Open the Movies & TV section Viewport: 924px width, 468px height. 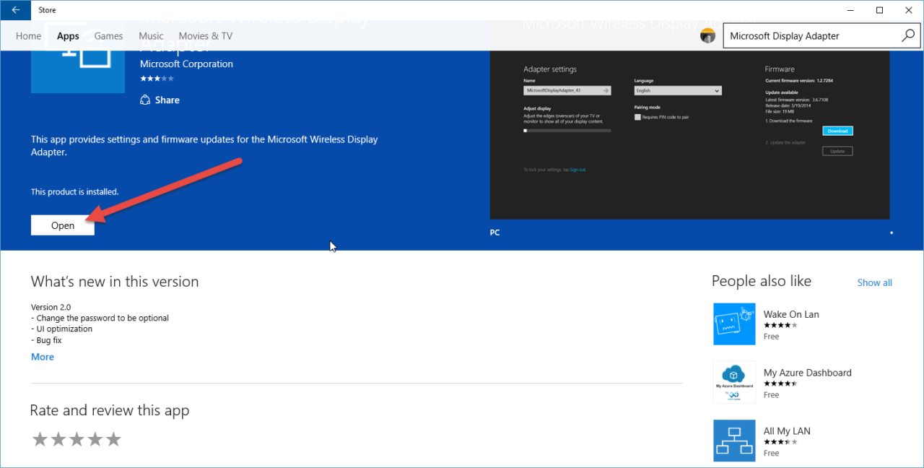(x=205, y=35)
